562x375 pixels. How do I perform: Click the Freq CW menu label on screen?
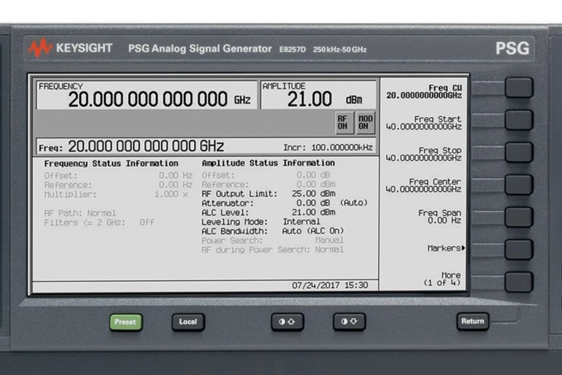pos(424,92)
